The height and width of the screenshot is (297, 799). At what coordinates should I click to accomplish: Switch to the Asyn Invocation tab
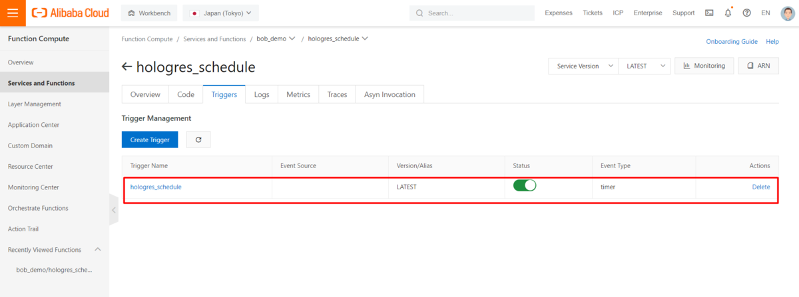point(390,94)
